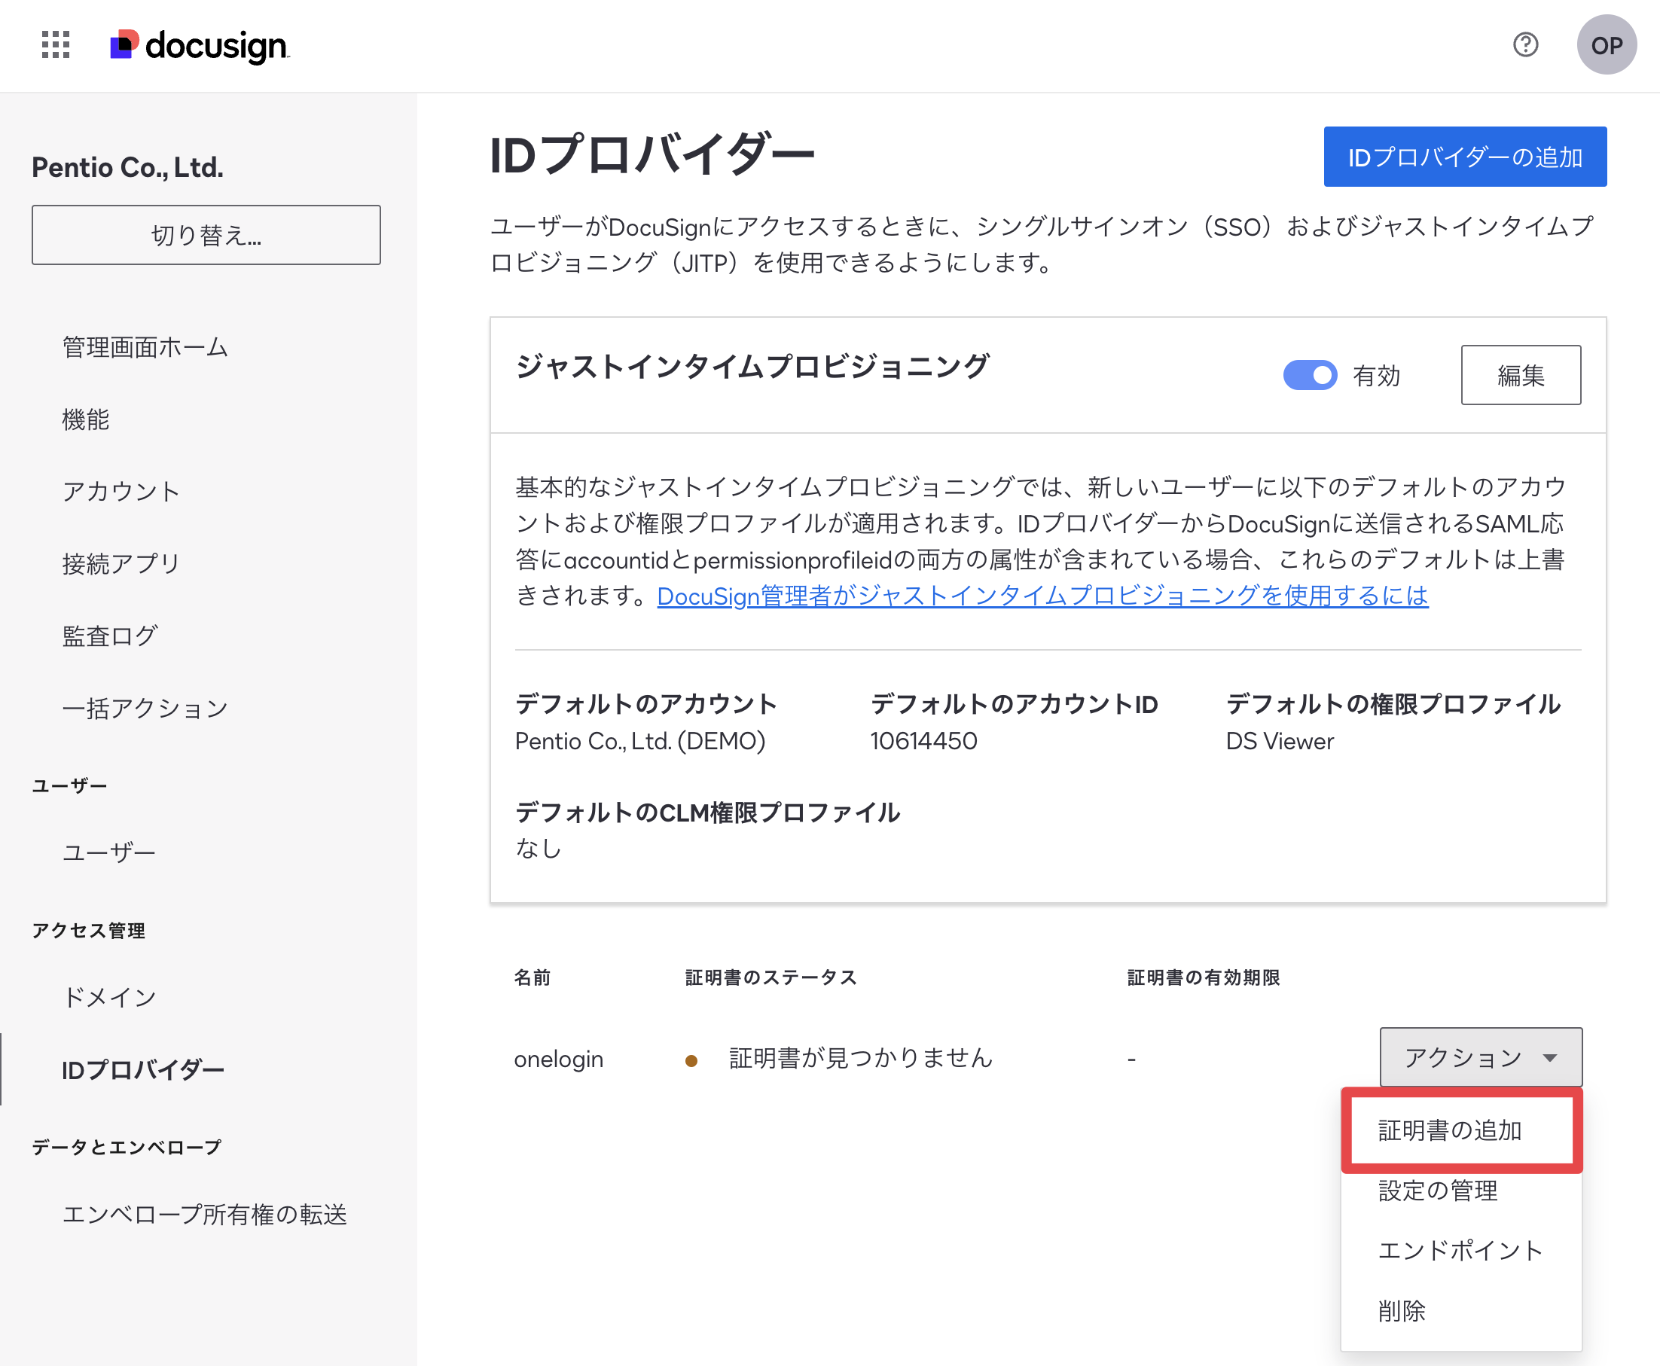The image size is (1660, 1366).
Task: Navigate to 接続アプリ in sidebar
Action: [x=121, y=563]
